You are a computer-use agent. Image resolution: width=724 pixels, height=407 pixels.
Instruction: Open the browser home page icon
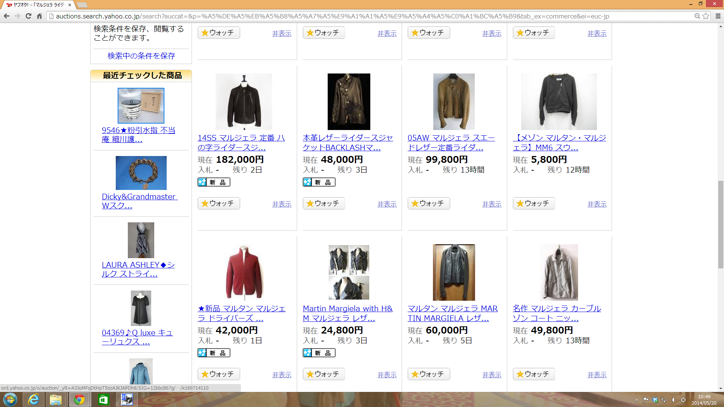[39, 16]
